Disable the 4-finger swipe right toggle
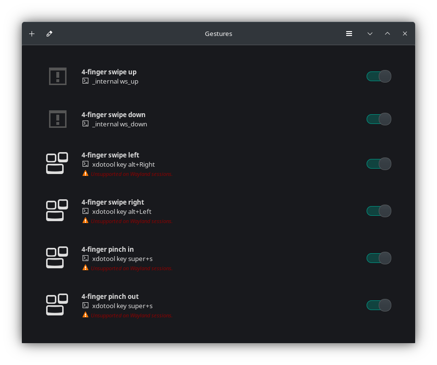Screen dimensions: 437x365 pos(379,211)
